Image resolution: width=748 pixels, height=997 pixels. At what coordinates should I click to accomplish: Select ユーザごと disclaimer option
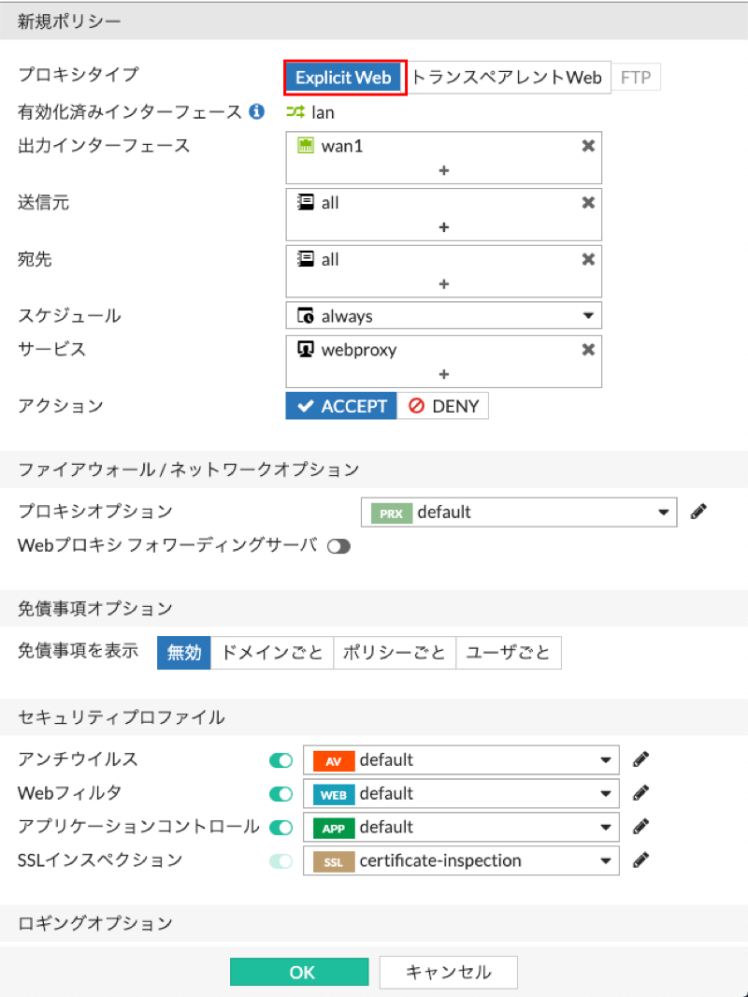509,653
